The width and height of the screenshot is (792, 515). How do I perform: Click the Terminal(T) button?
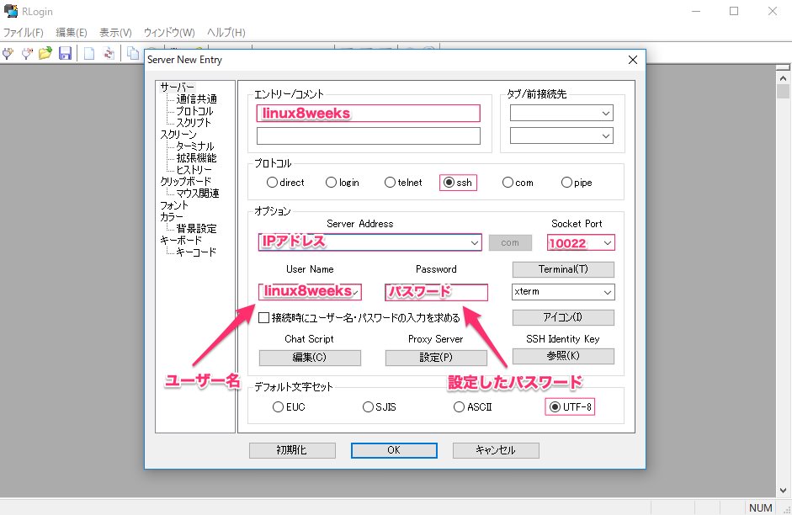point(563,269)
